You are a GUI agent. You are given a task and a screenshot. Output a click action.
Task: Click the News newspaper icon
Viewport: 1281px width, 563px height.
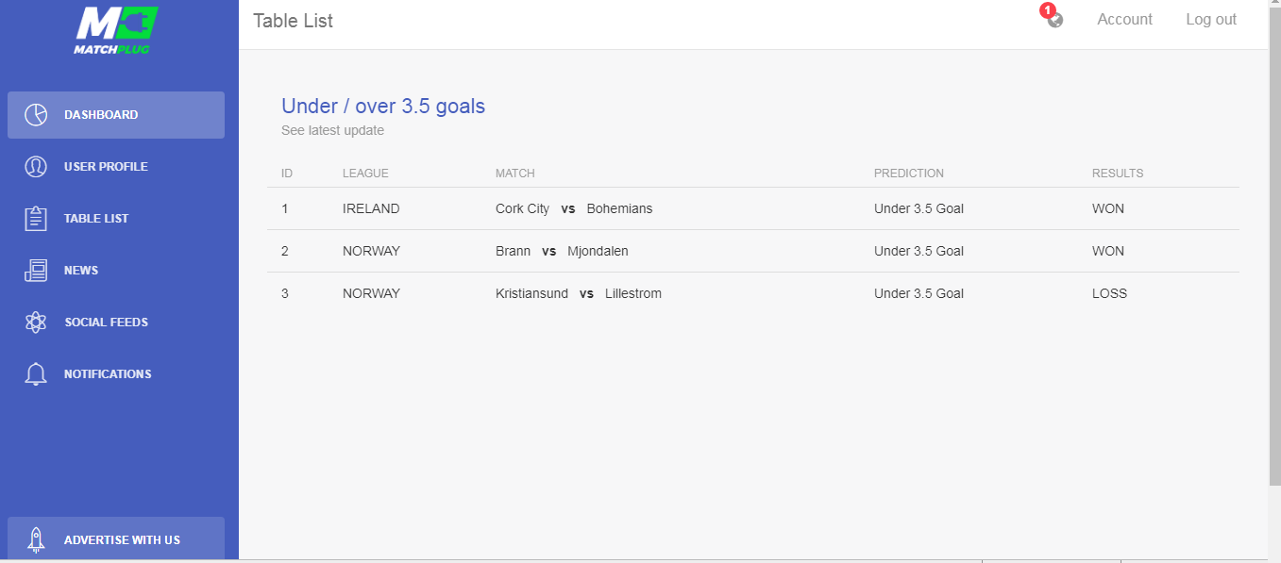[36, 270]
